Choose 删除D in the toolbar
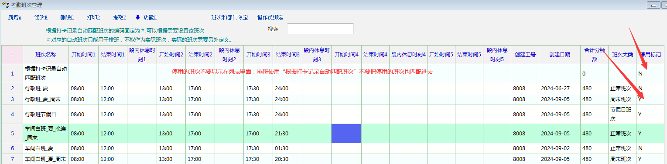The height and width of the screenshot is (164, 667). 67,18
